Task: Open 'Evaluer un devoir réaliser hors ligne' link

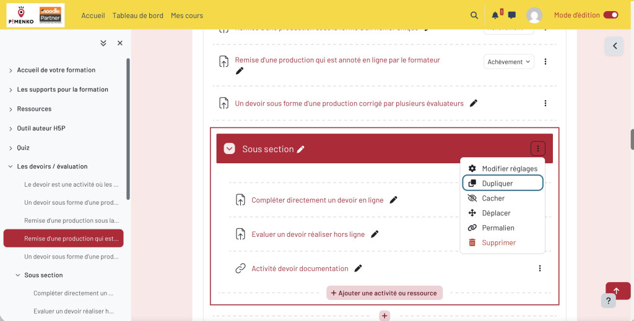Action: point(308,234)
